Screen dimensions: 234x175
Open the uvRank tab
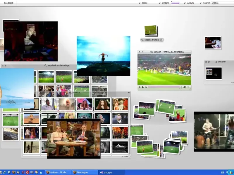point(166,3)
